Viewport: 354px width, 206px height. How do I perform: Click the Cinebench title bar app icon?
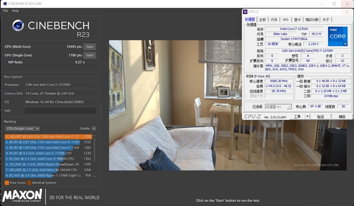(x=4, y=4)
